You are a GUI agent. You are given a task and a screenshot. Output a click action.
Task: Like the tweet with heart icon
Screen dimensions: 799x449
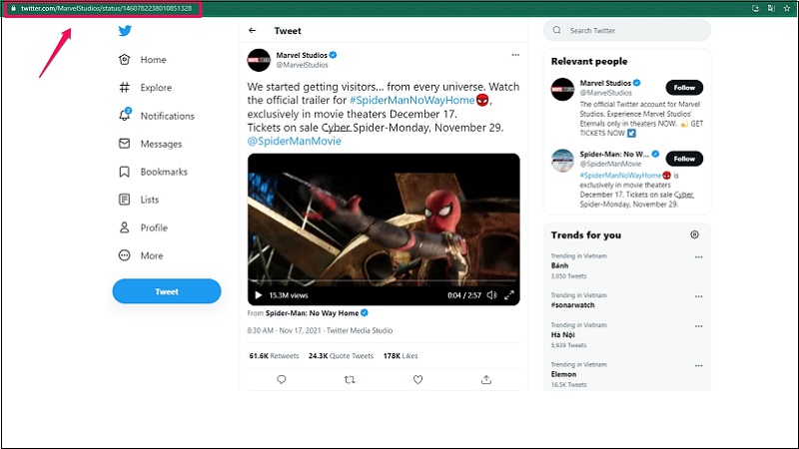417,379
